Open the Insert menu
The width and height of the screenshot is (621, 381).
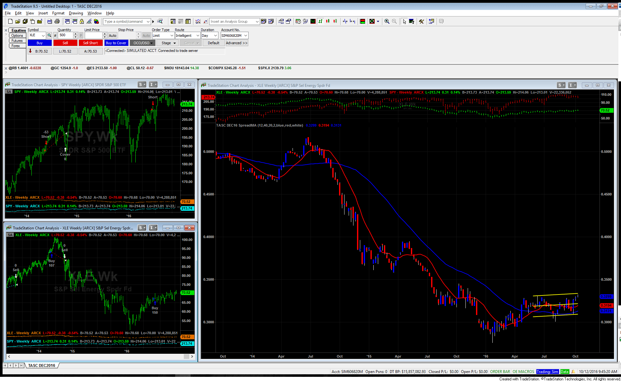(43, 13)
